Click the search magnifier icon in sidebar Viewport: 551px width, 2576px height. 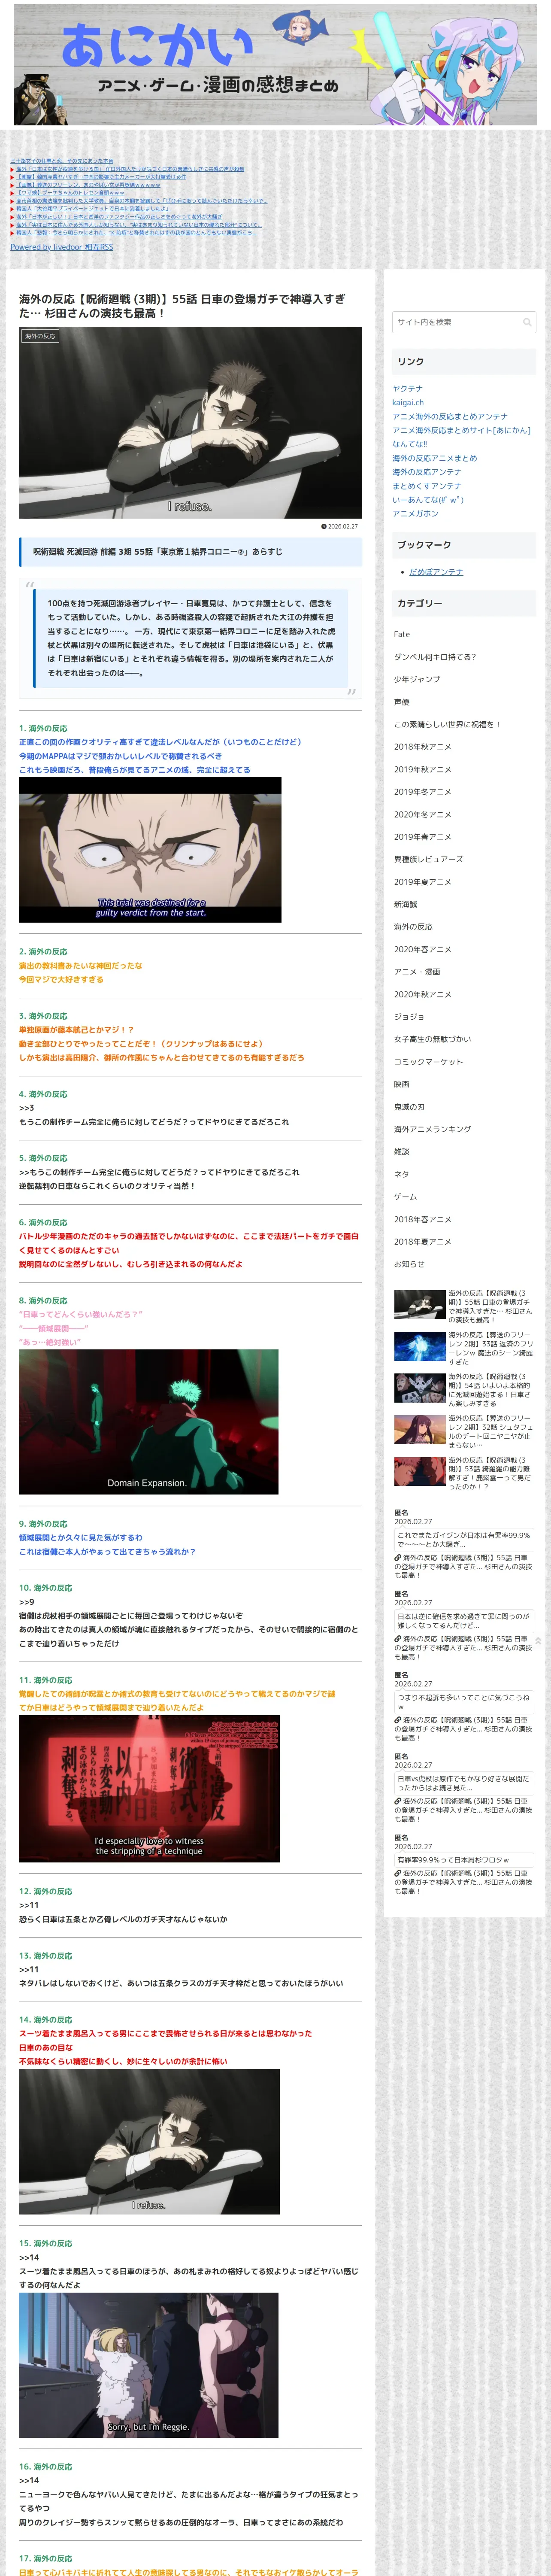coord(526,322)
